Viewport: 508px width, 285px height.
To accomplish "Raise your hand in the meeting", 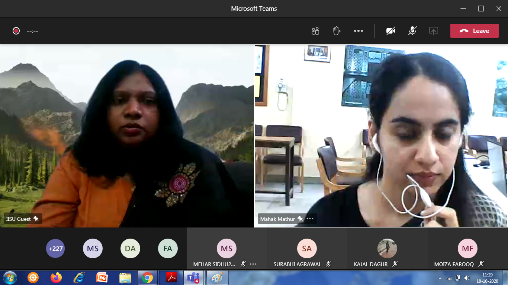I will coord(337,31).
